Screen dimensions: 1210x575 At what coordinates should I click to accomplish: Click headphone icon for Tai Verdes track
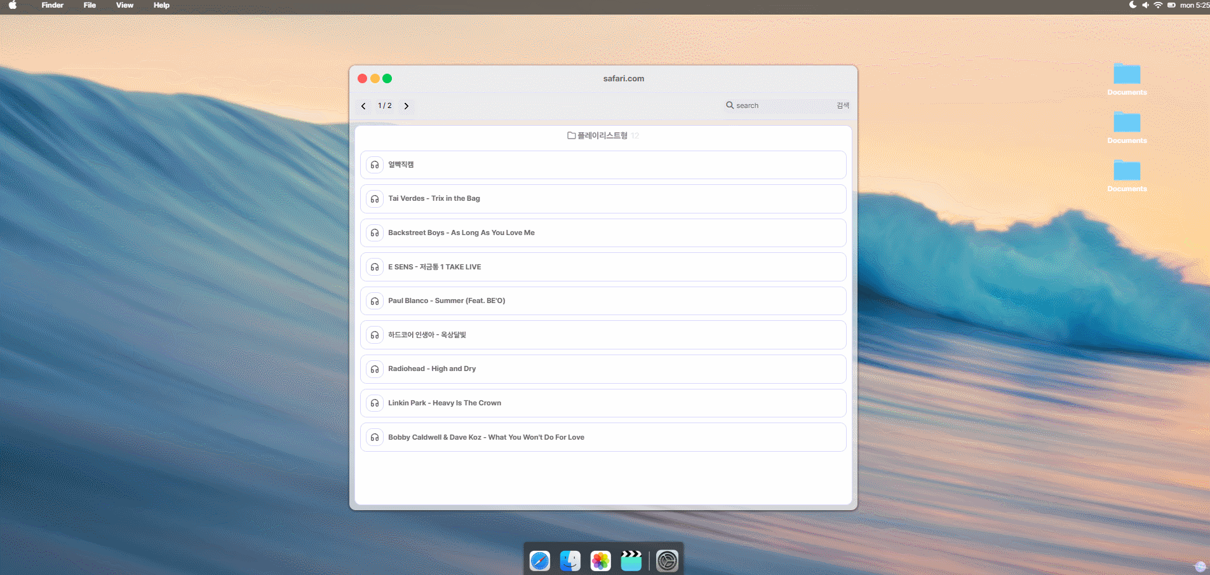pos(375,199)
